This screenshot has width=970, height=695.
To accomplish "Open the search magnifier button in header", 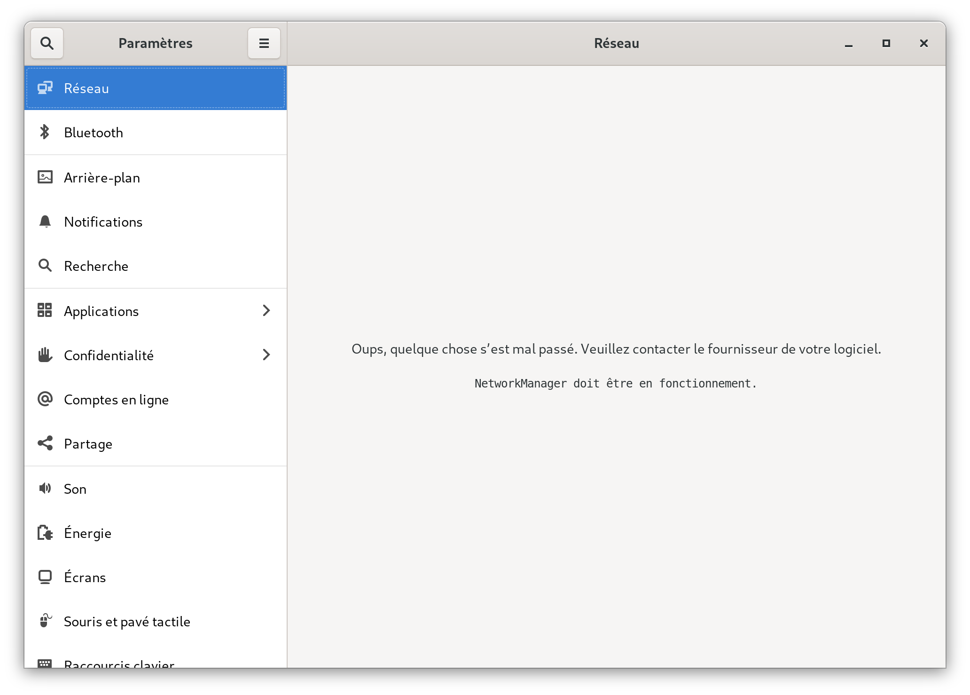I will 47,43.
